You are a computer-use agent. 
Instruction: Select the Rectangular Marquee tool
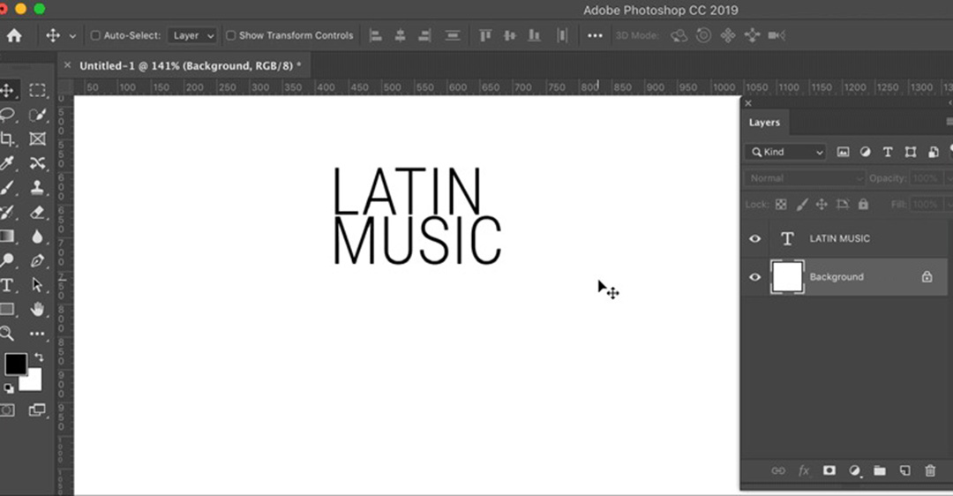tap(38, 91)
